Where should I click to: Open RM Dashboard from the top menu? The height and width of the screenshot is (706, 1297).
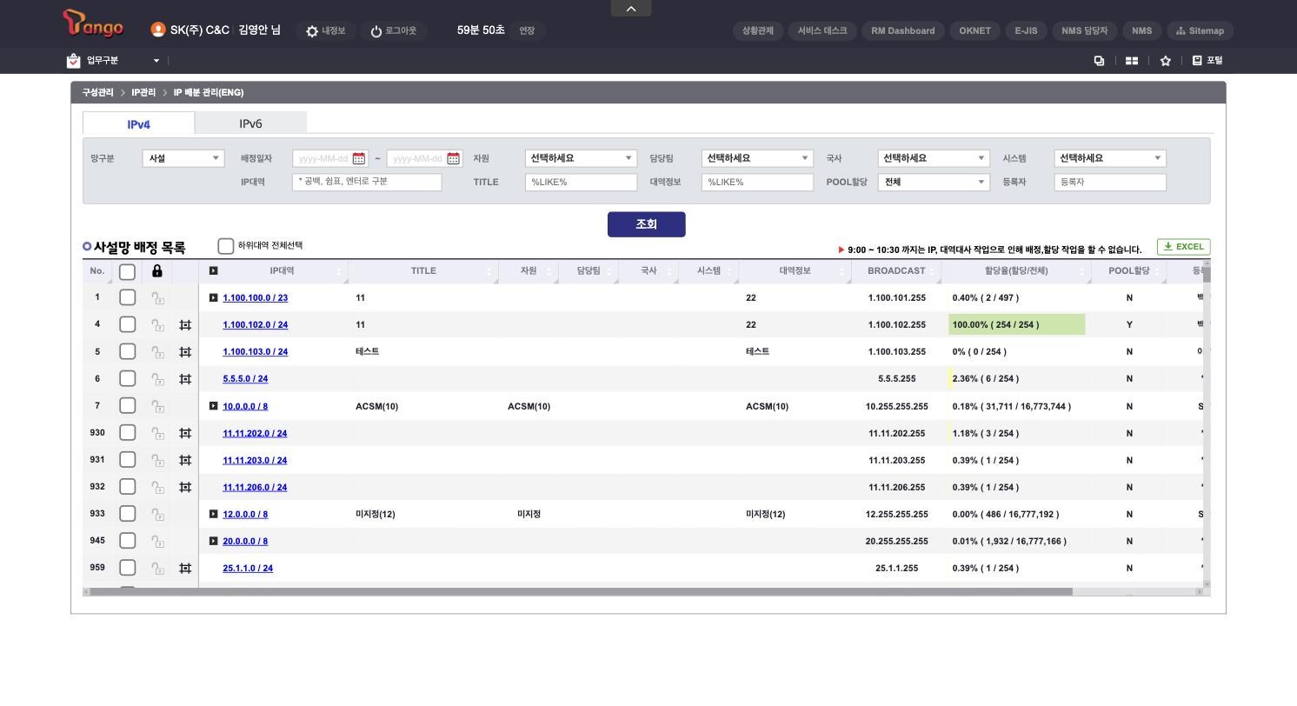902,30
